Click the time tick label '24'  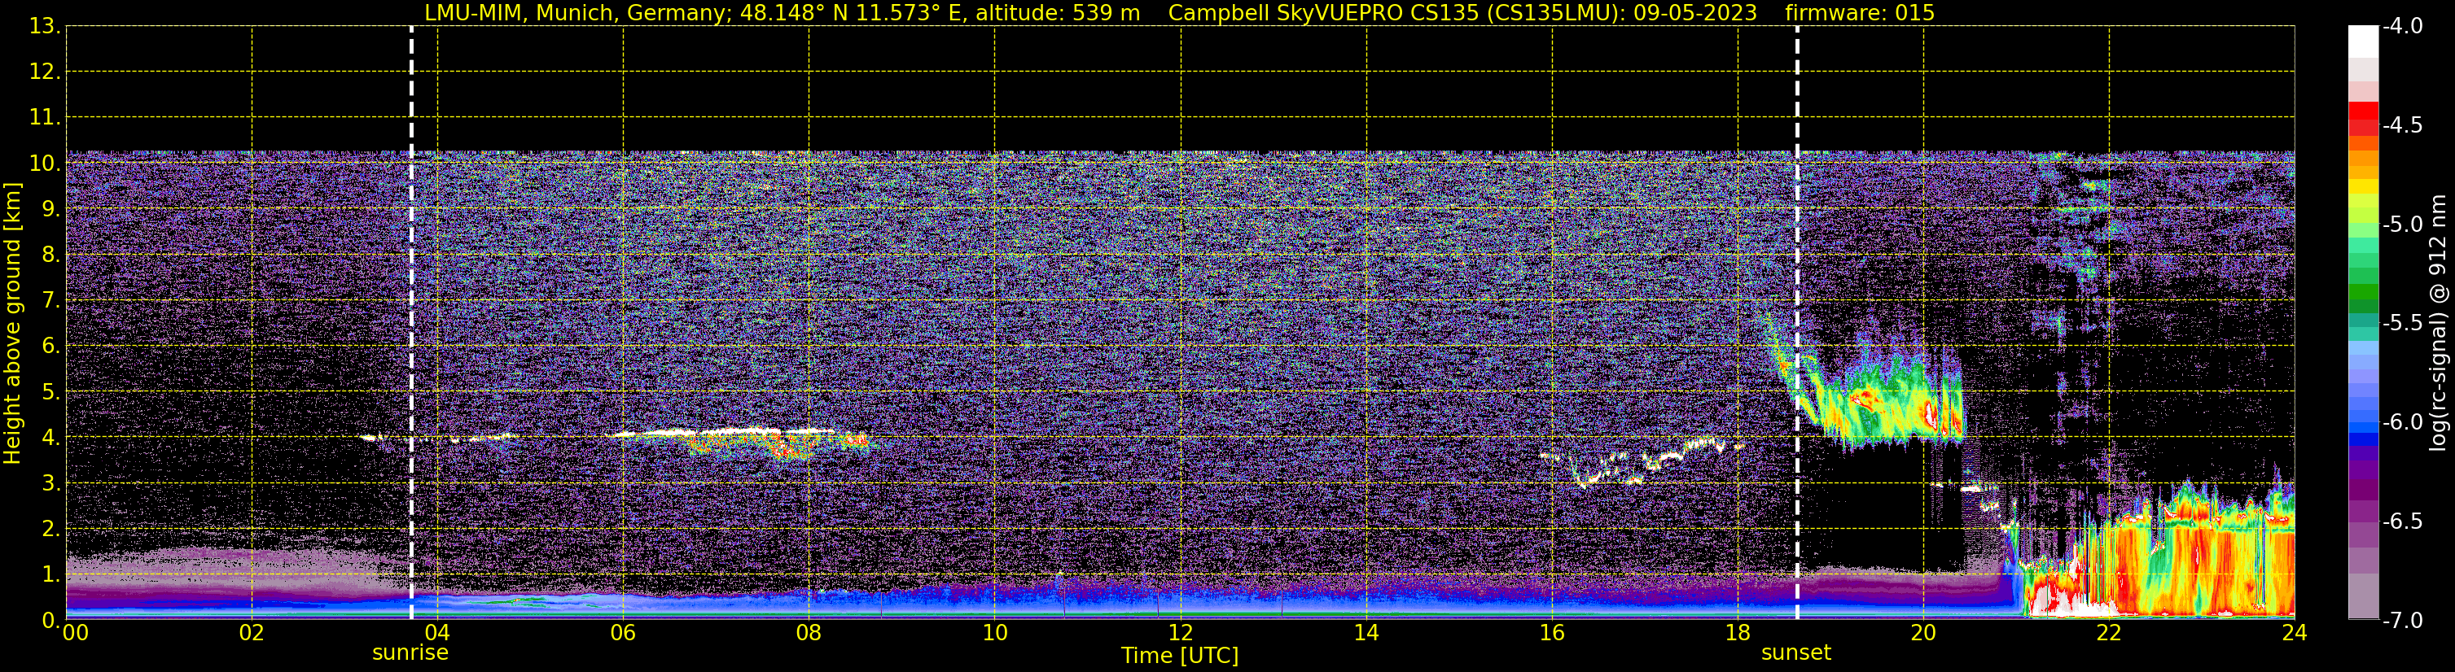click(x=2294, y=633)
